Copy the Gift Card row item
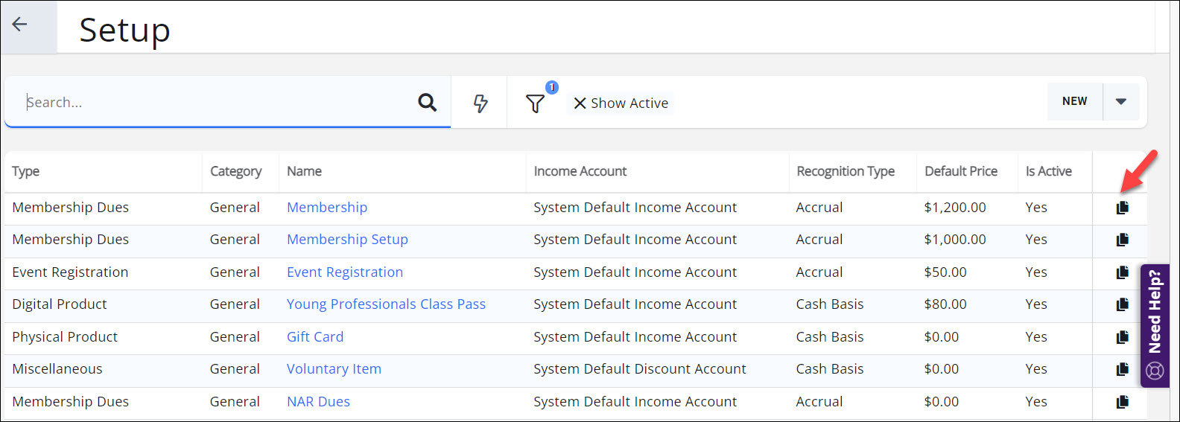 coord(1122,337)
